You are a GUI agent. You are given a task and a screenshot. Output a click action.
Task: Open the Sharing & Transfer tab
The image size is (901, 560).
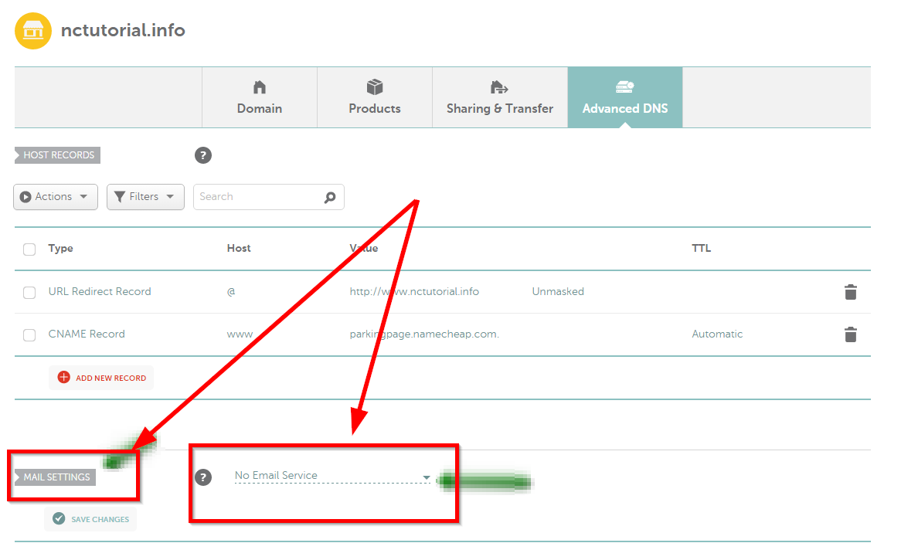tap(500, 97)
